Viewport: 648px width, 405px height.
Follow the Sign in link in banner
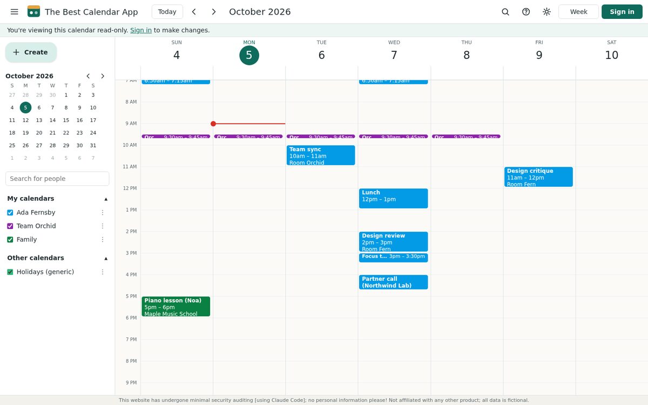(141, 30)
